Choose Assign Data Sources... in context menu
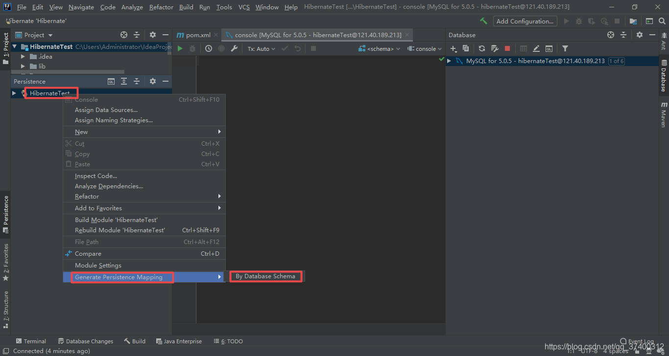The height and width of the screenshot is (356, 669). click(144, 110)
